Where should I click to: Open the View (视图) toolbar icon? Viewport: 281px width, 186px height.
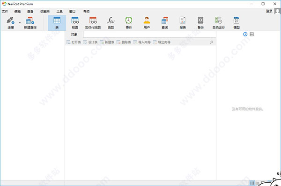[x=75, y=21]
